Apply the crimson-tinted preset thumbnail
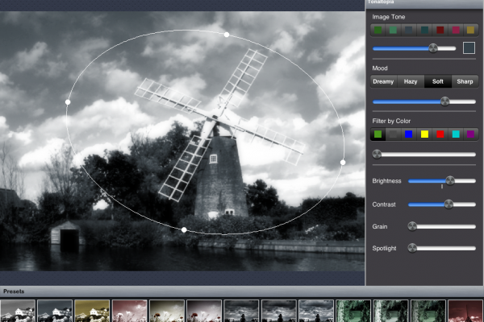The image size is (484, 322). point(465,311)
